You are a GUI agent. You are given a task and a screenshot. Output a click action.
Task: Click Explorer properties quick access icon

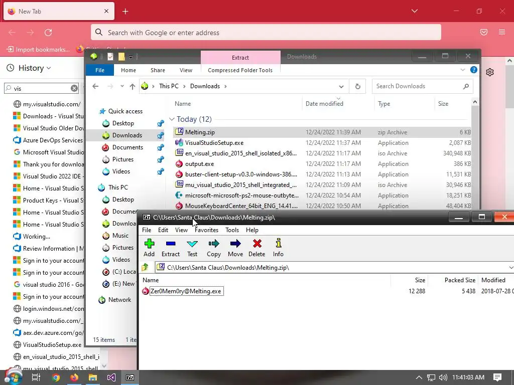(110, 57)
